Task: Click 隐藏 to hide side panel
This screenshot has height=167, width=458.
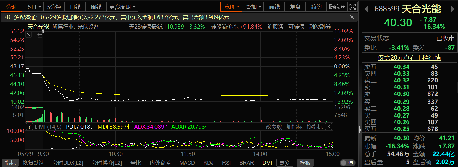Action: point(337,7)
